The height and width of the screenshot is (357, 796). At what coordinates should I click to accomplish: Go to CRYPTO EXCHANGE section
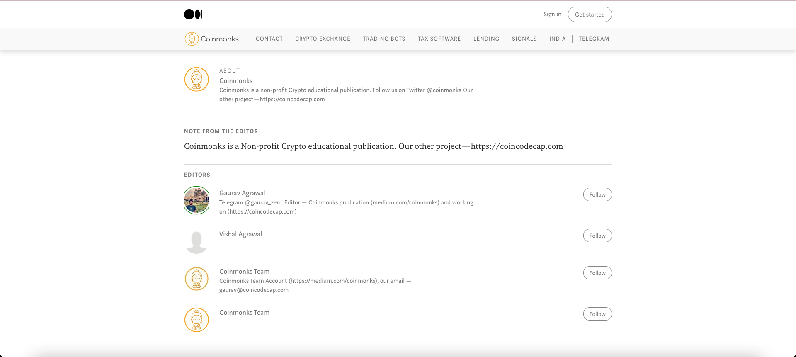pos(323,39)
